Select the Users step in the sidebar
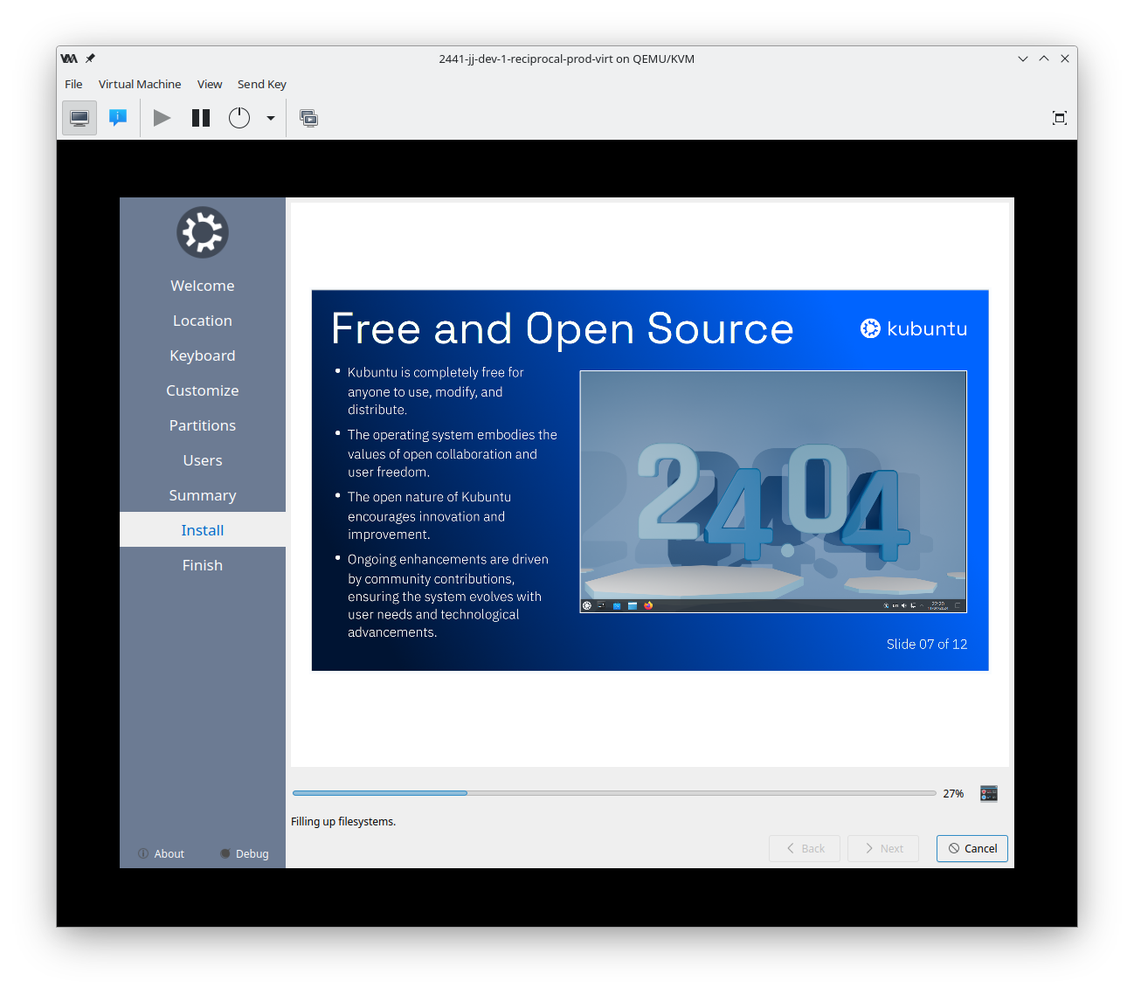The image size is (1134, 994). point(203,460)
